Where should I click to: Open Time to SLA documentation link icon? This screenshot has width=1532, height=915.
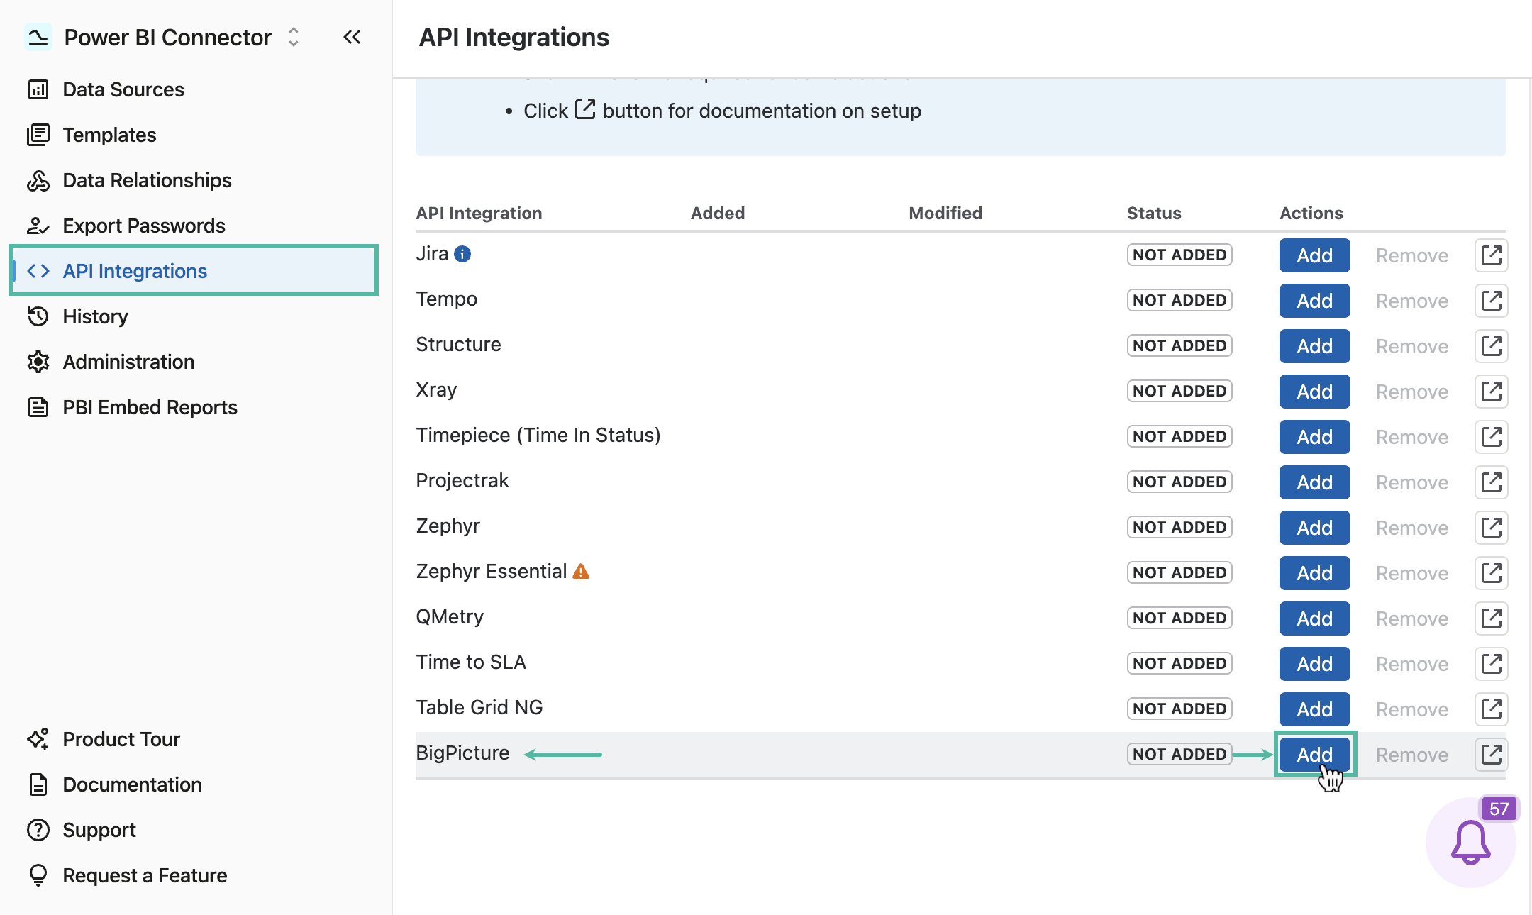point(1491,664)
